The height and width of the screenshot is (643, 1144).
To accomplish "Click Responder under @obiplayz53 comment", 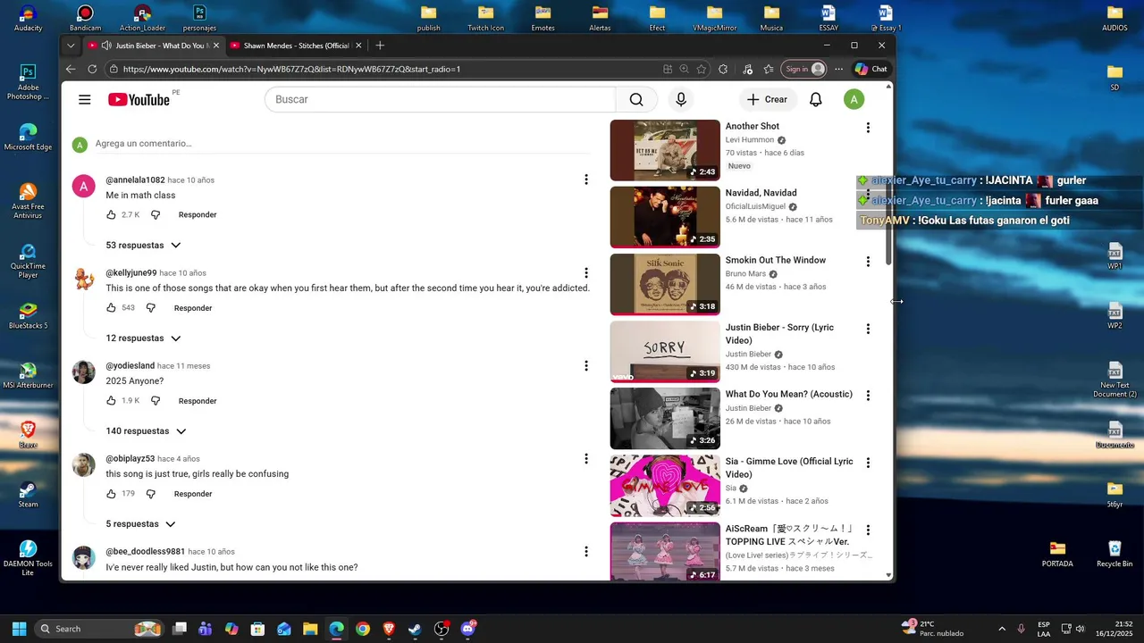I will 193,493.
